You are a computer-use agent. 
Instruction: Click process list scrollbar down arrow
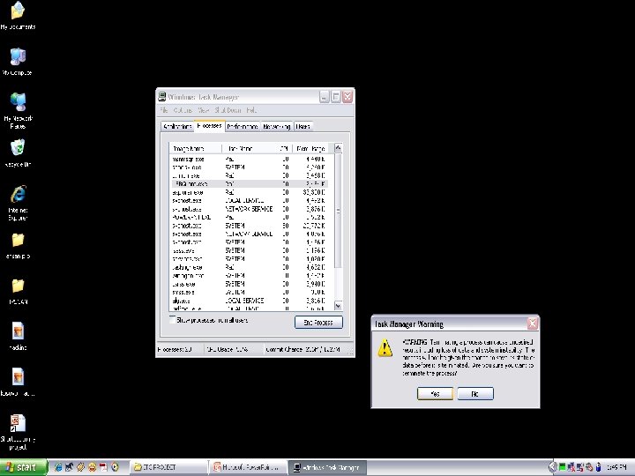[338, 306]
